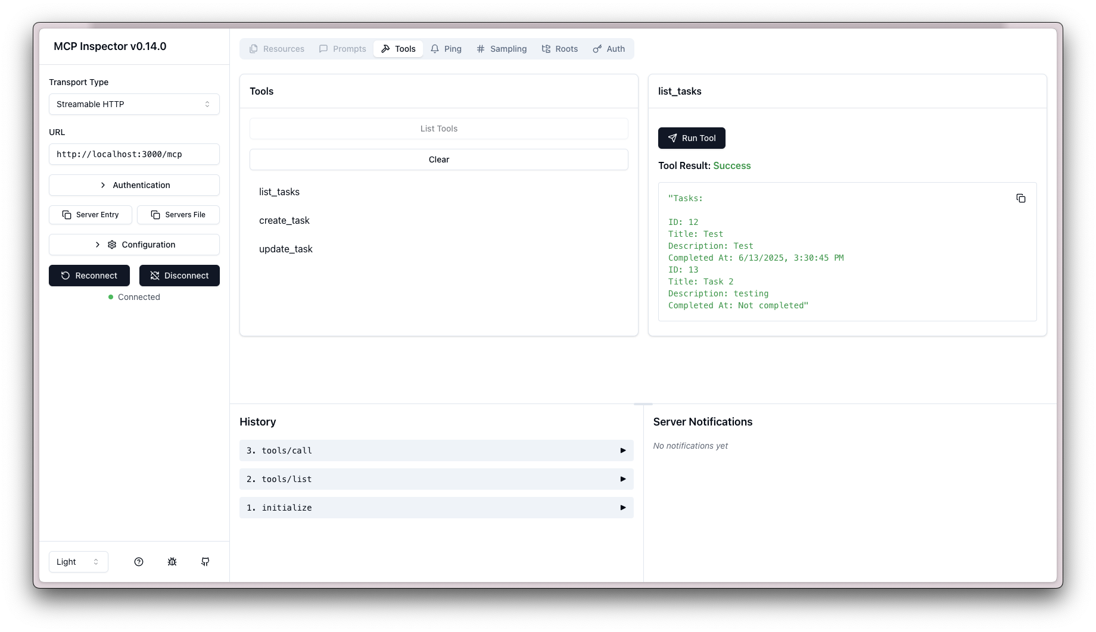
Task: Click the Server Notifications heading
Action: tap(703, 422)
